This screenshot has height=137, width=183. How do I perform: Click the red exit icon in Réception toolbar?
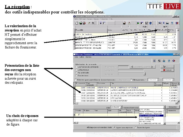[177, 23]
